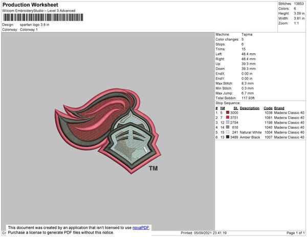
Task: Click the Trims value 15
Action: tap(244, 49)
